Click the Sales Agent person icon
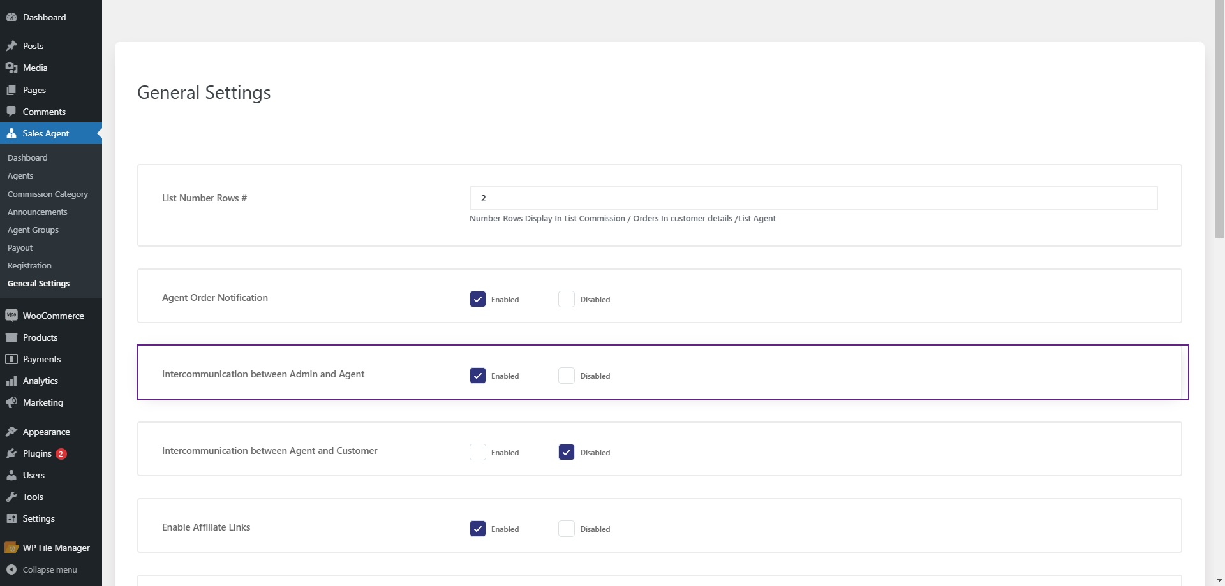The image size is (1225, 586). 11,133
